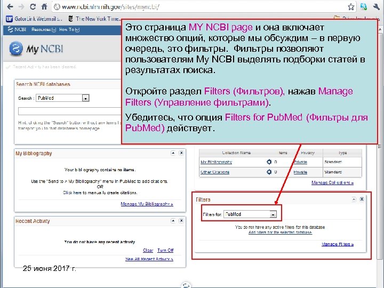
Task: Click the page vertical scrollbar
Action: 380,147
